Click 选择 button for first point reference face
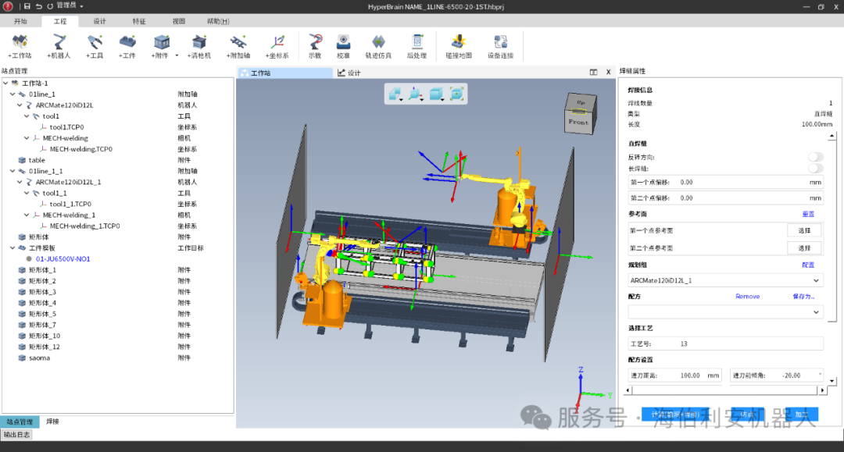844x452 pixels. tap(803, 231)
